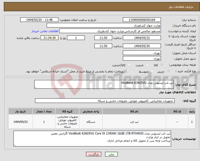
Task: Click the response deadline time field beside 1404/05/22
Action: (x=103, y=38)
